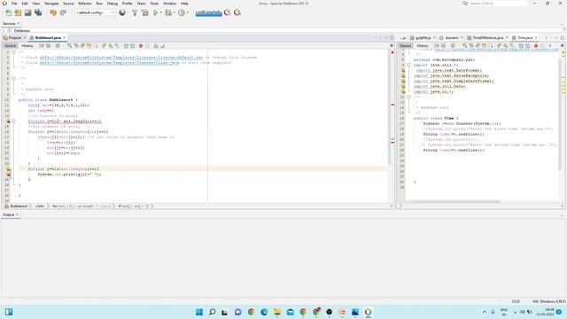Open the Tools menu
This screenshot has height=319, width=567.
[154, 4]
